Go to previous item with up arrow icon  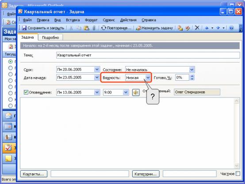(207, 28)
